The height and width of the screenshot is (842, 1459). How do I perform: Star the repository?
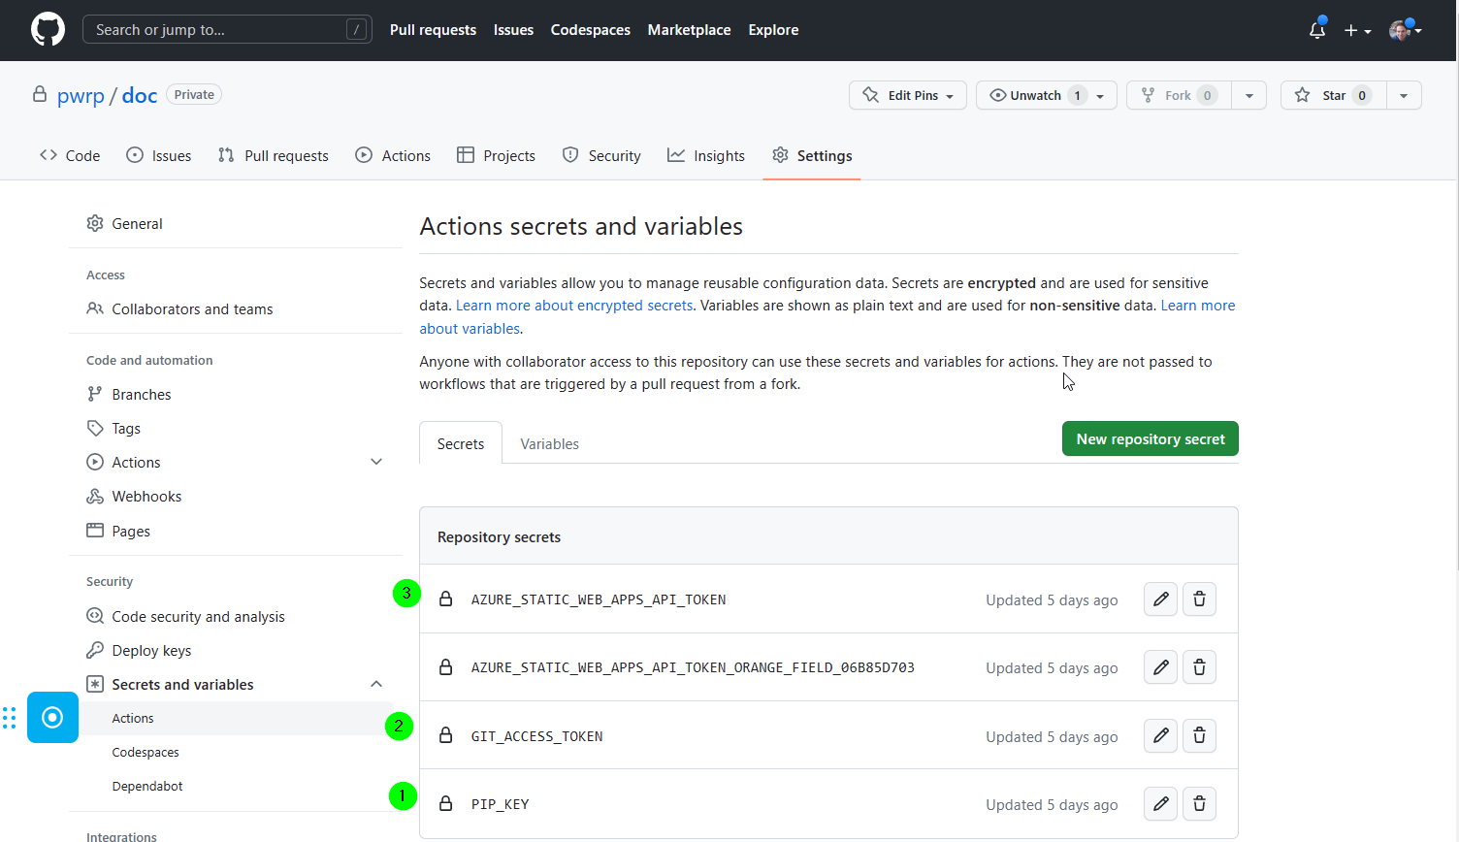click(1333, 95)
